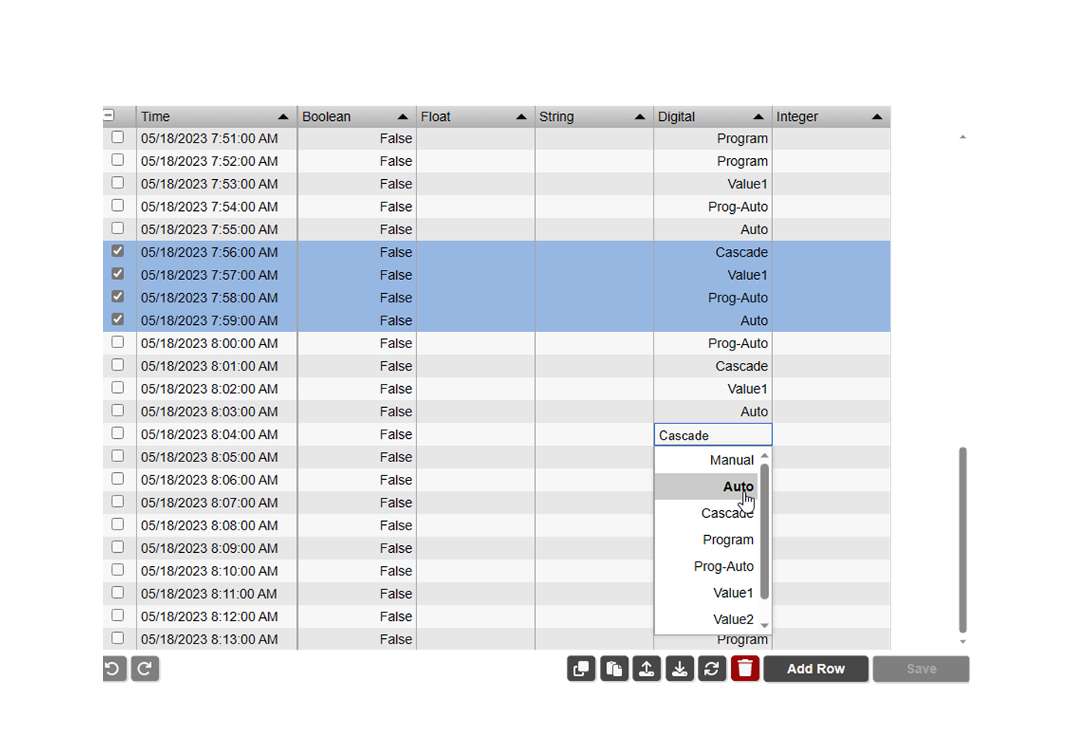Choose Auto in the dropdown list
The width and height of the screenshot is (1073, 756).
click(x=706, y=486)
